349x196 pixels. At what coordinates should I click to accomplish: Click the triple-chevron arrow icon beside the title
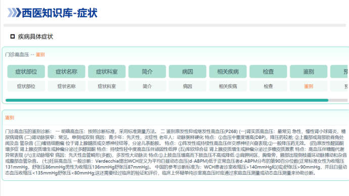[x=14, y=13]
